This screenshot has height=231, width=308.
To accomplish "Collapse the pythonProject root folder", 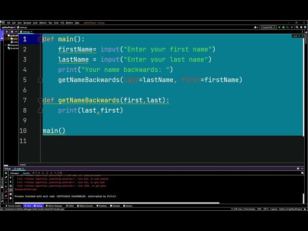I will (6, 36).
